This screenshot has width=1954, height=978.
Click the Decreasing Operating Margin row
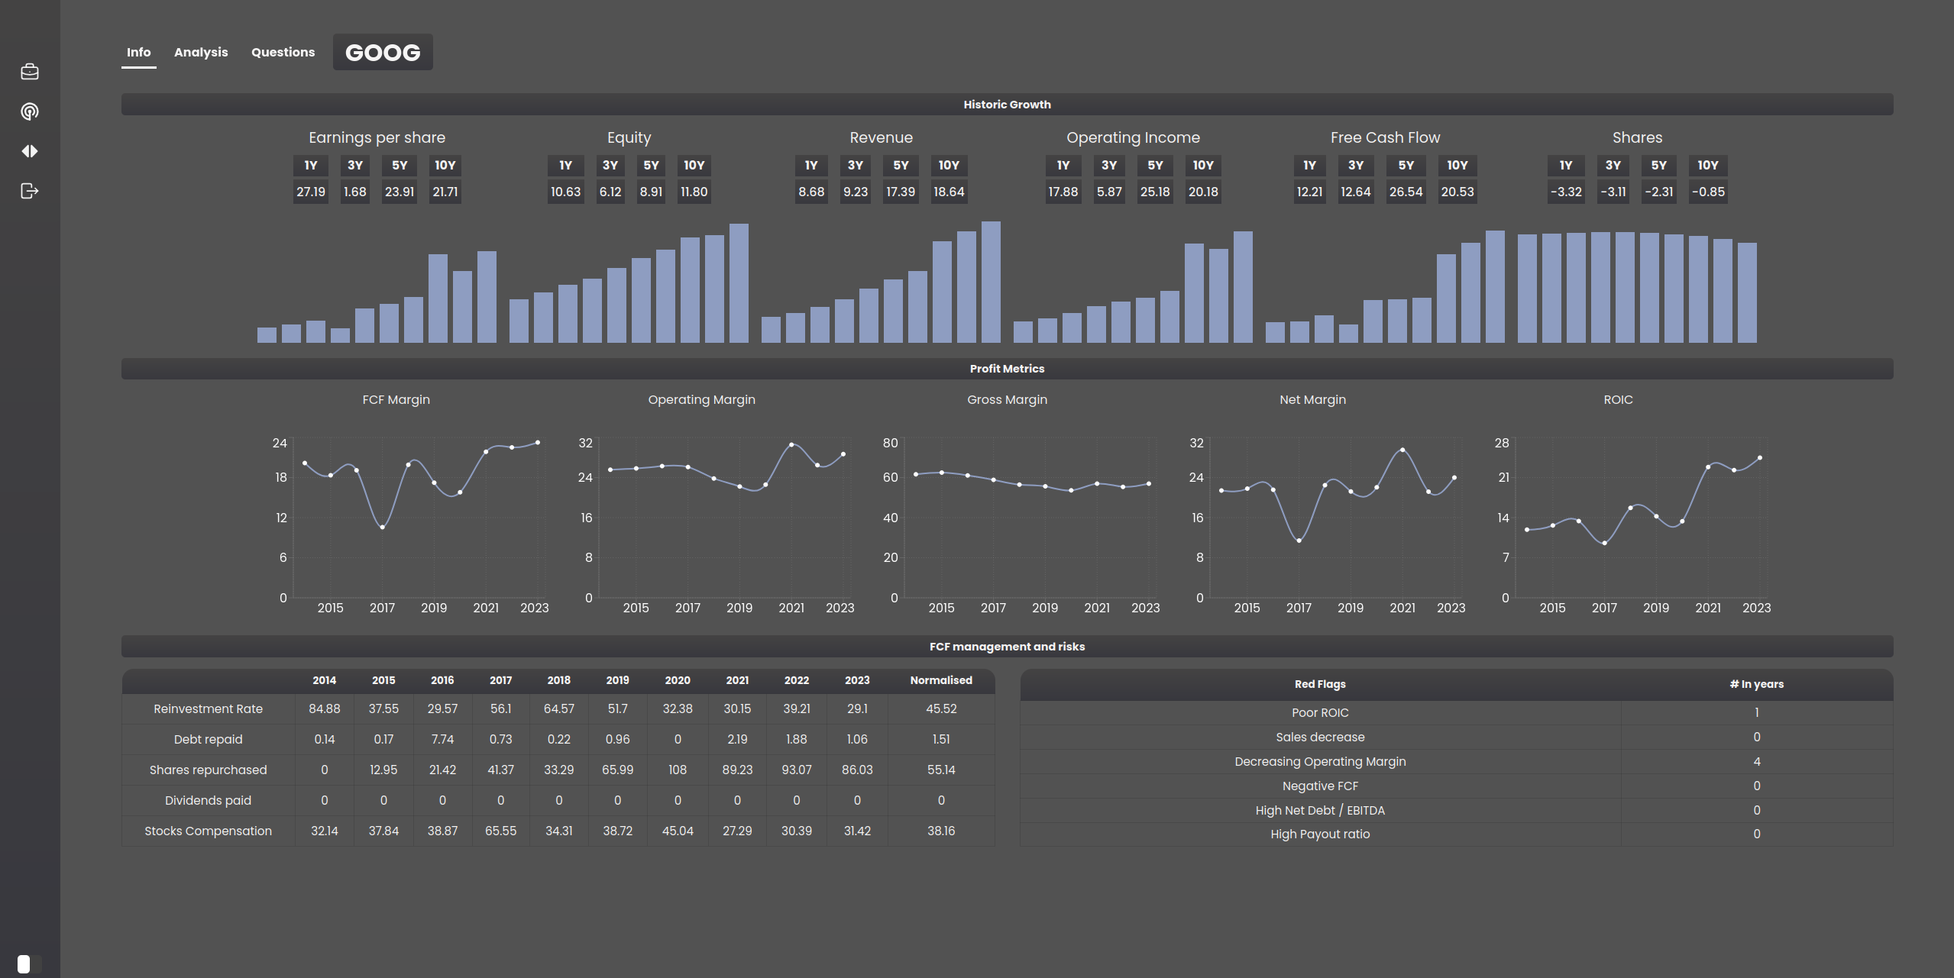1457,761
